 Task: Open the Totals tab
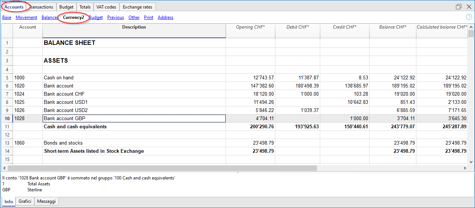[x=85, y=7]
